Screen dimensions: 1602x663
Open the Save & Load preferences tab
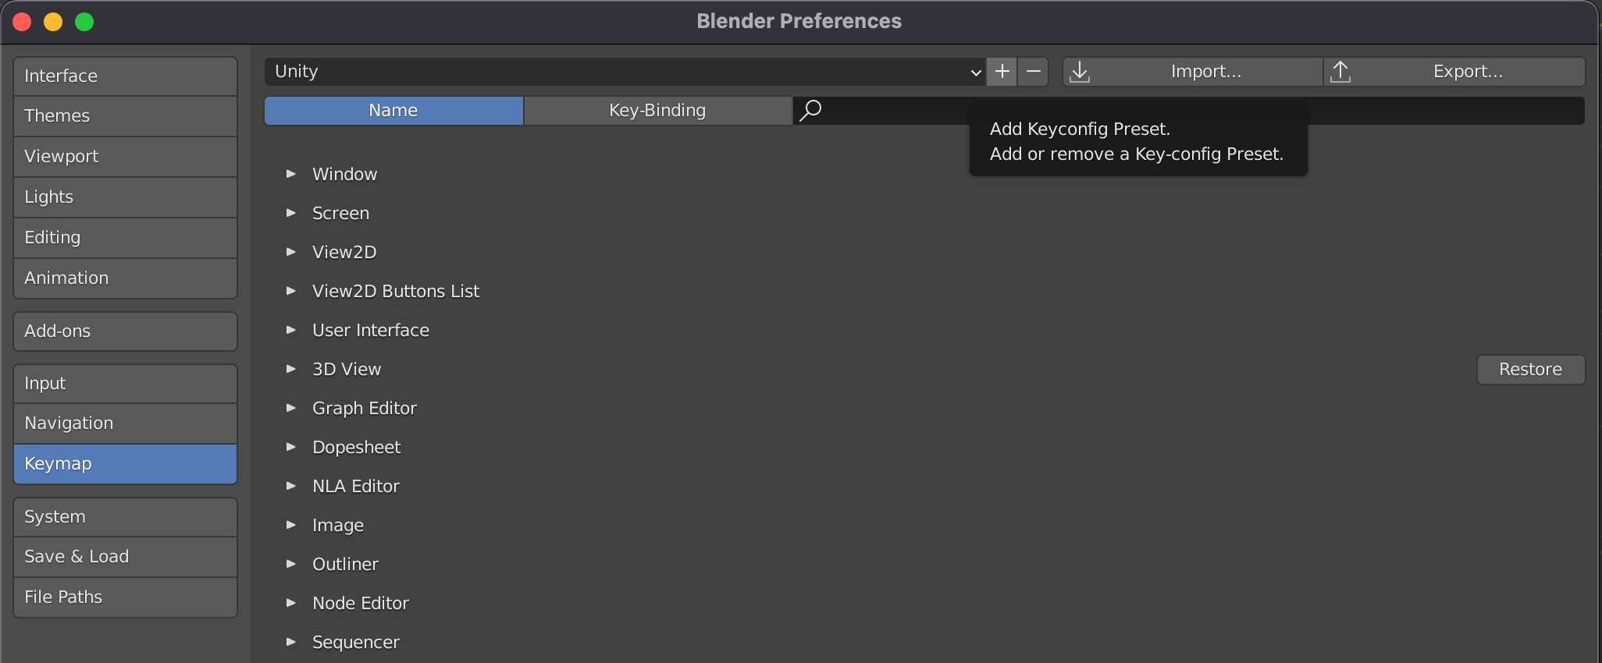(x=125, y=557)
